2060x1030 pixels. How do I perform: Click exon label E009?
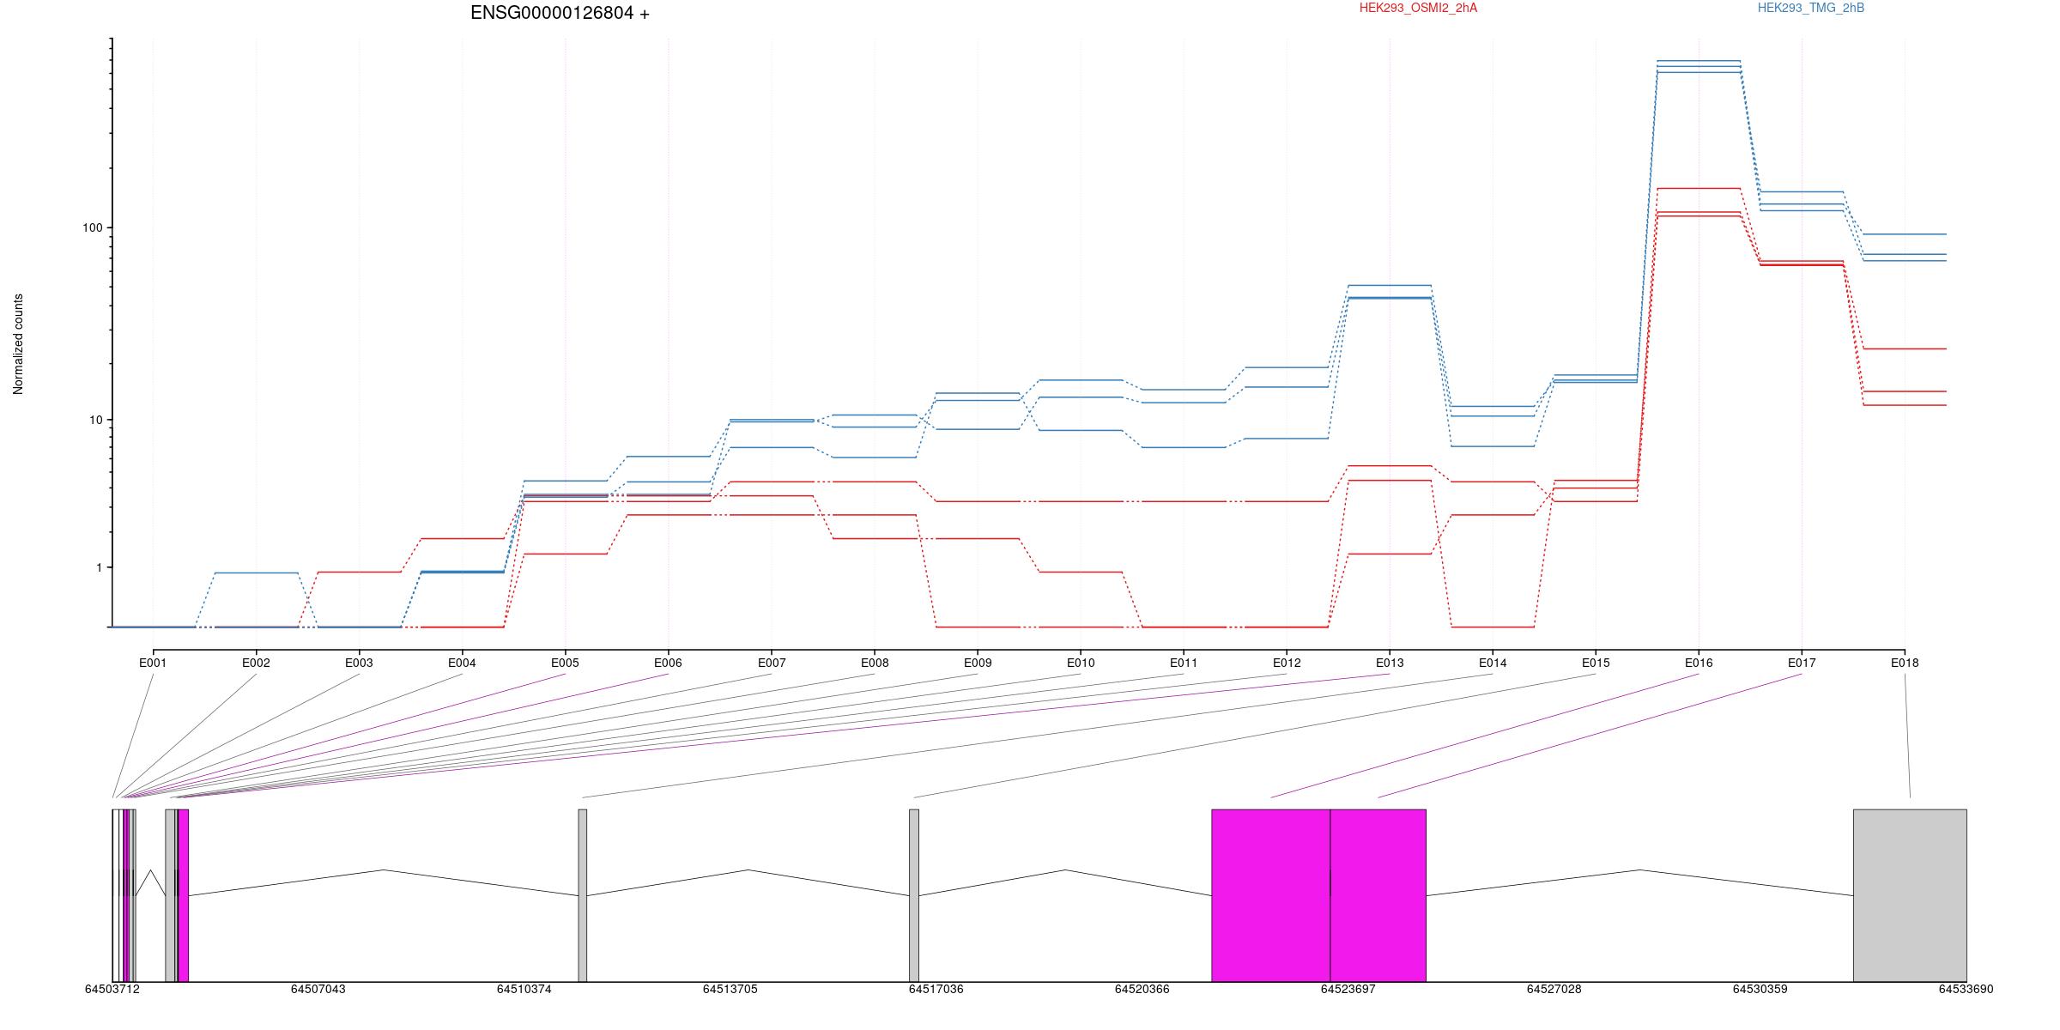point(978,663)
